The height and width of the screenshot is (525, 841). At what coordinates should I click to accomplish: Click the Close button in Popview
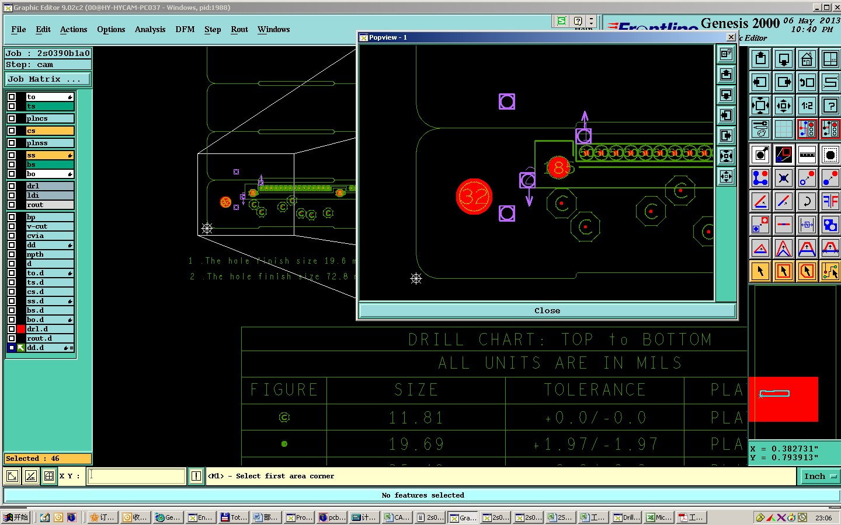[x=547, y=310]
